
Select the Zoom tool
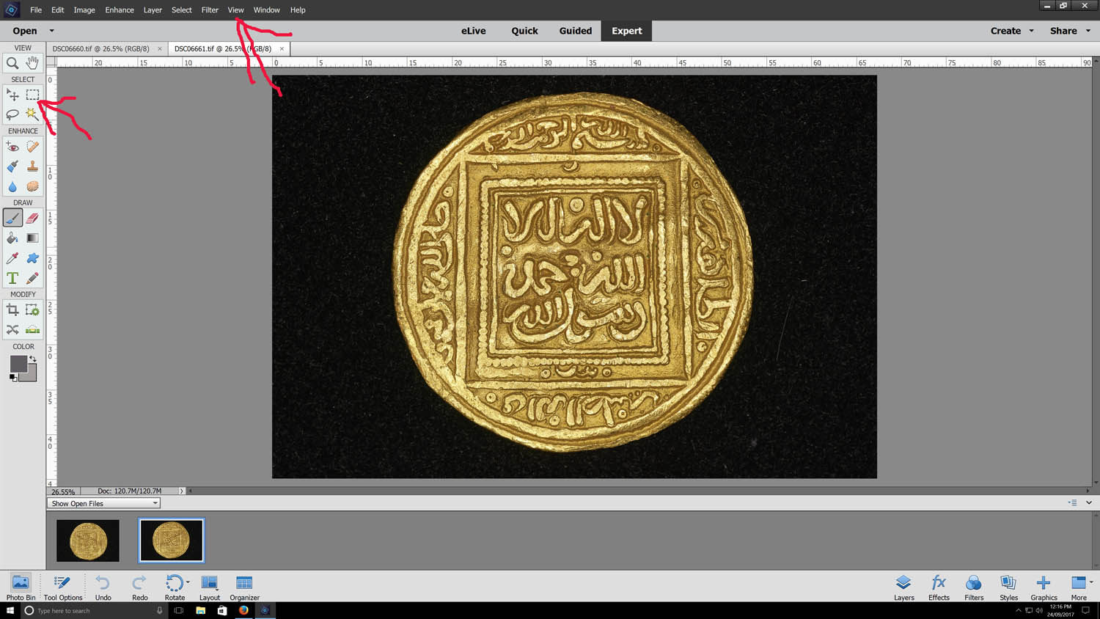tap(12, 63)
